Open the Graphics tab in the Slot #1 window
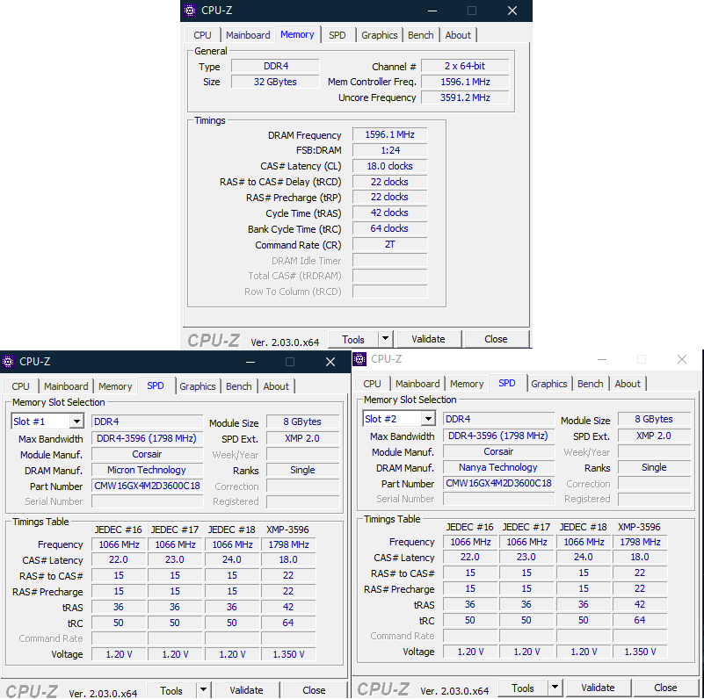 tap(198, 386)
